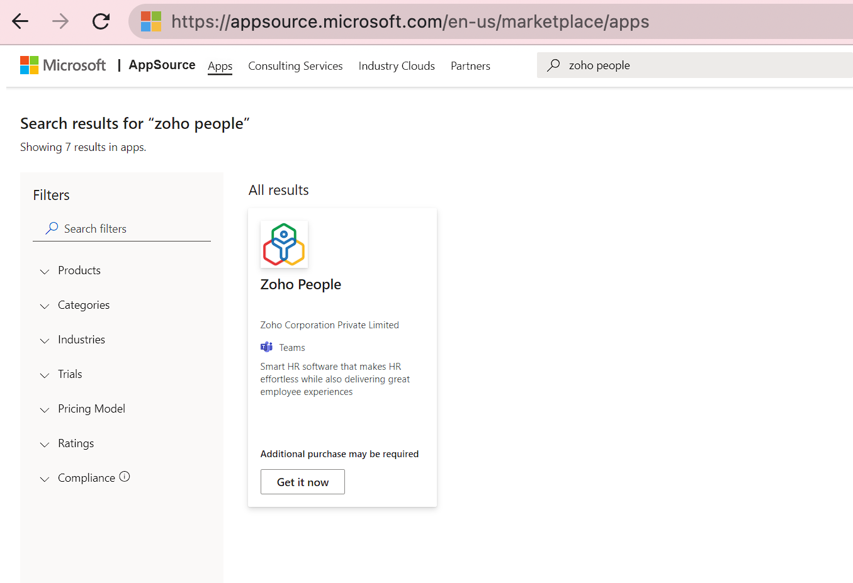Screen dimensions: 853x583
Task: Click the Microsoft favicon in the address bar
Action: click(x=151, y=21)
